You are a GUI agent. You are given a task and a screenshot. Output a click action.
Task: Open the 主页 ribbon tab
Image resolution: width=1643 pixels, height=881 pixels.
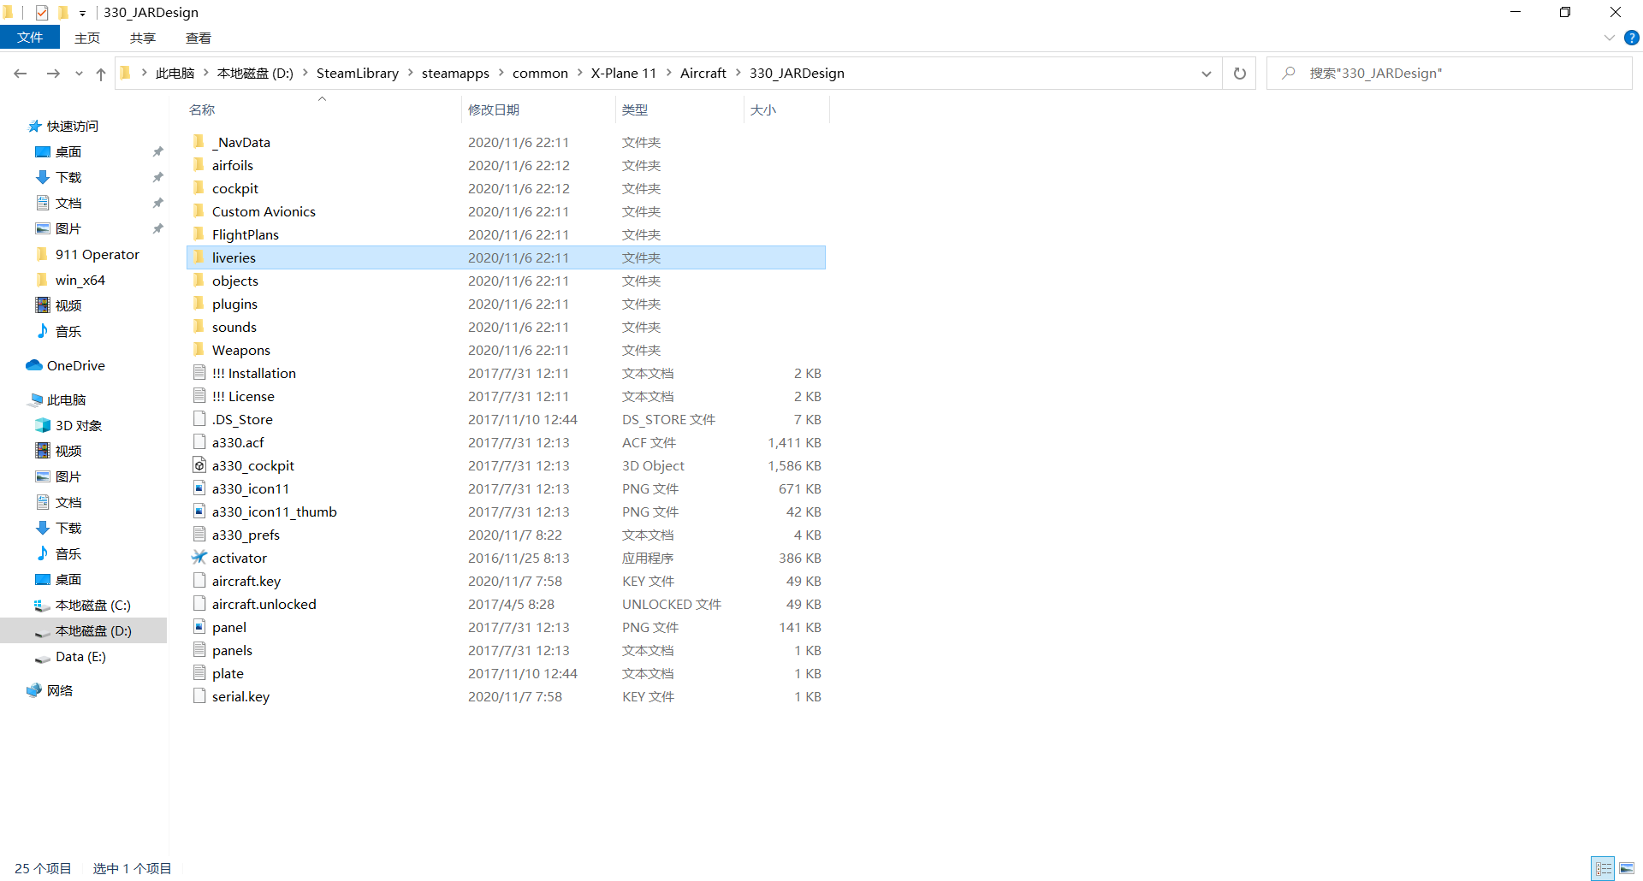(87, 38)
